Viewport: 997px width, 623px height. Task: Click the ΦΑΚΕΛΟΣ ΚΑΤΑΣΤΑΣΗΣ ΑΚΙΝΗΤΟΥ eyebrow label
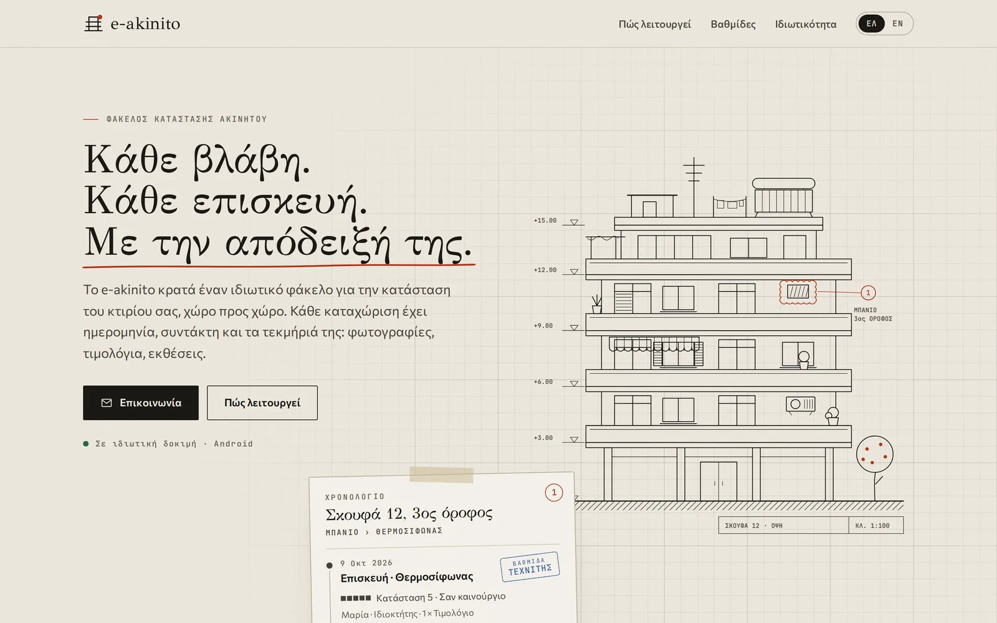(186, 119)
